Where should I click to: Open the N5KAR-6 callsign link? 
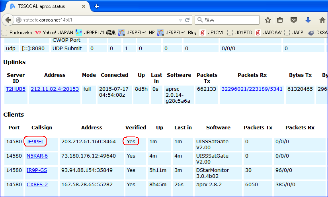point(37,156)
